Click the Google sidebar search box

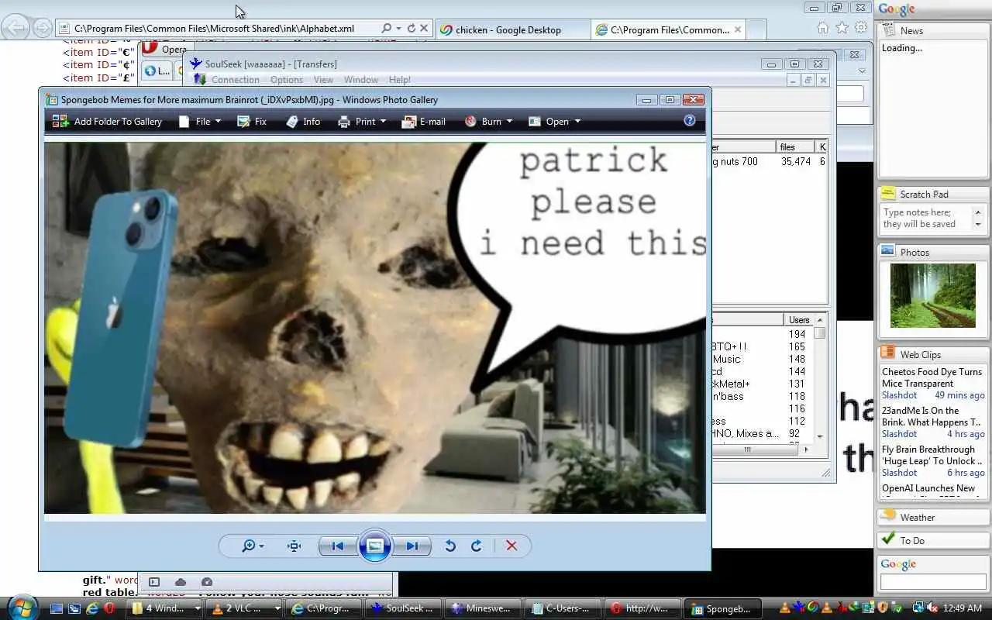click(x=933, y=581)
